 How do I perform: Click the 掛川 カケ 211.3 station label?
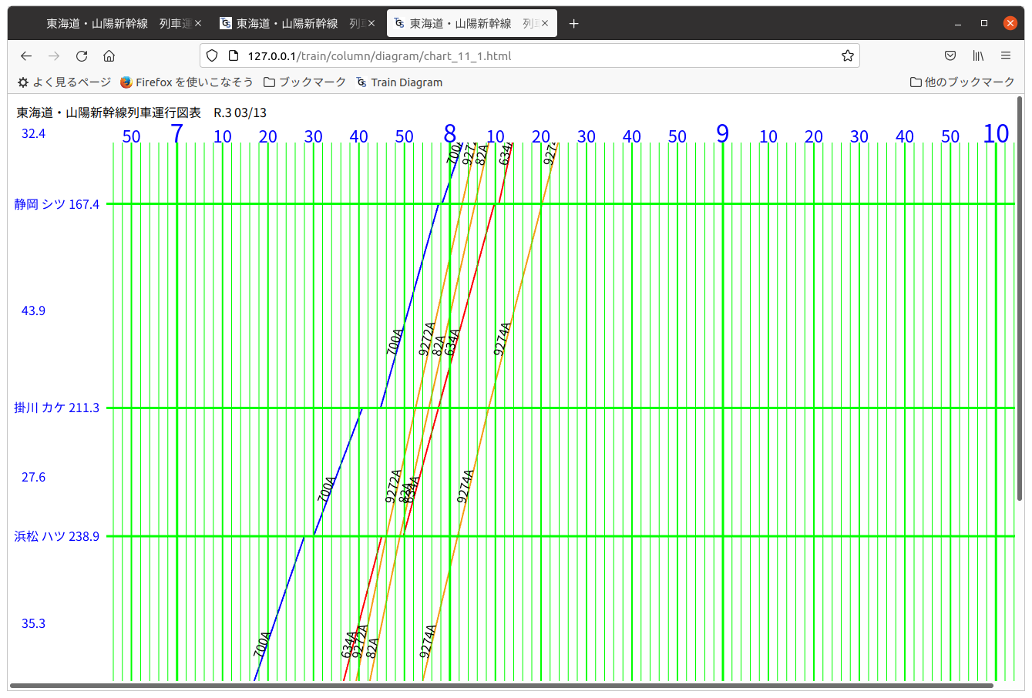57,408
